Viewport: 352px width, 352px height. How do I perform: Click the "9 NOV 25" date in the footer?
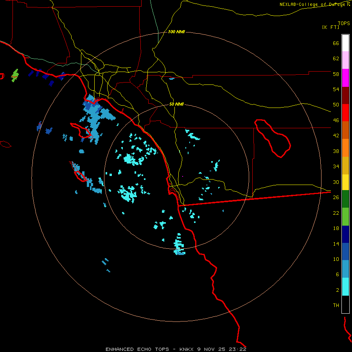tap(212, 349)
